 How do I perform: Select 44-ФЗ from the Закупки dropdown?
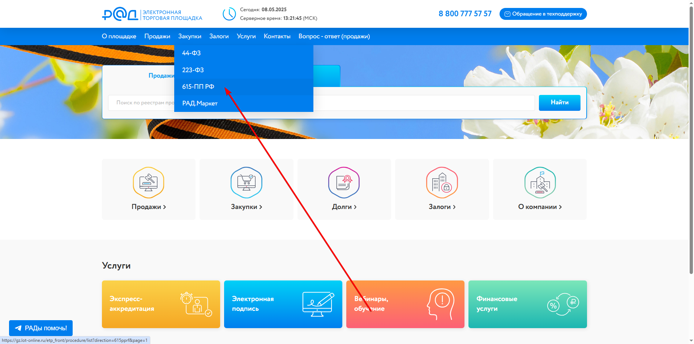click(x=244, y=53)
